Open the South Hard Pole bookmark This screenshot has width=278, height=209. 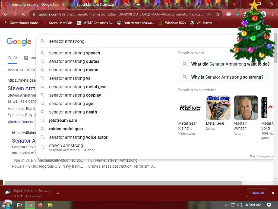(x=58, y=23)
